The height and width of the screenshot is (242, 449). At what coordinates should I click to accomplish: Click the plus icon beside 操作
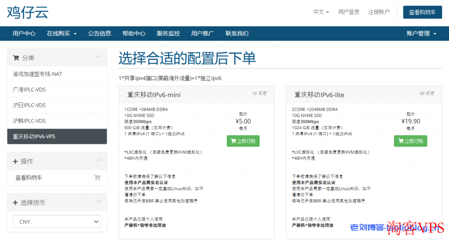pyautogui.click(x=15, y=161)
